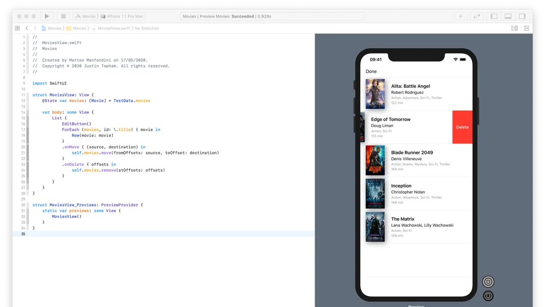This screenshot has height=307, width=545.
Task: Click the Inception movie poster
Action: tap(375, 194)
